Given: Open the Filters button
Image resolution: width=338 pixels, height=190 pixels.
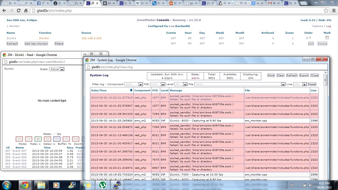Looking at the screenshot, I should pos(59,44).
